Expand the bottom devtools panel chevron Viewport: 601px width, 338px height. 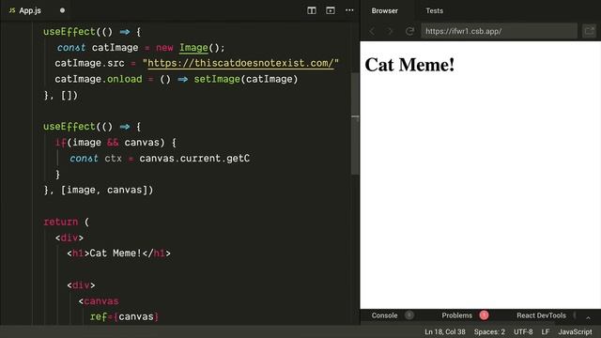588,317
